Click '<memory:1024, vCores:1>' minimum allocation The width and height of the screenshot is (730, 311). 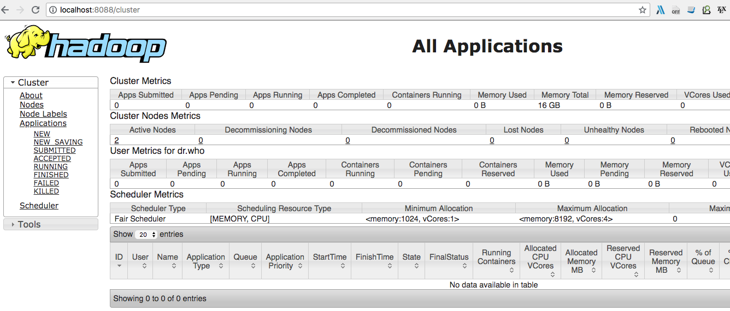(412, 219)
